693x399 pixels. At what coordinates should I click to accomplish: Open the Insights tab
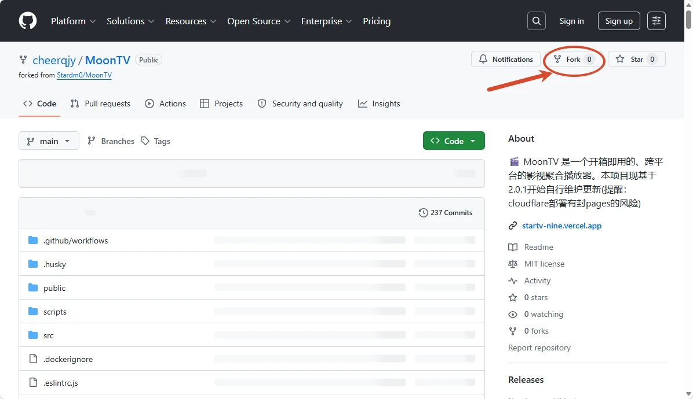coord(379,104)
